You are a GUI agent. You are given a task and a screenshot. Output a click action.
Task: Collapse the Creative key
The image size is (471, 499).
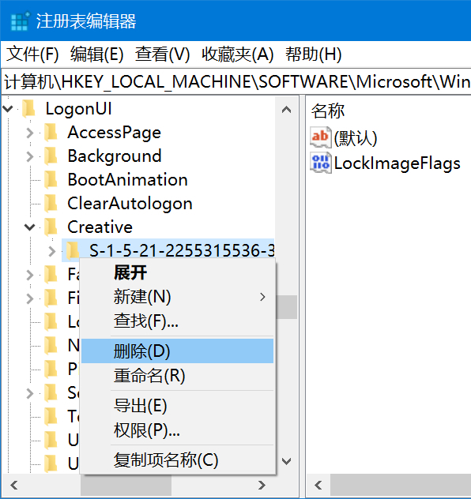29,227
